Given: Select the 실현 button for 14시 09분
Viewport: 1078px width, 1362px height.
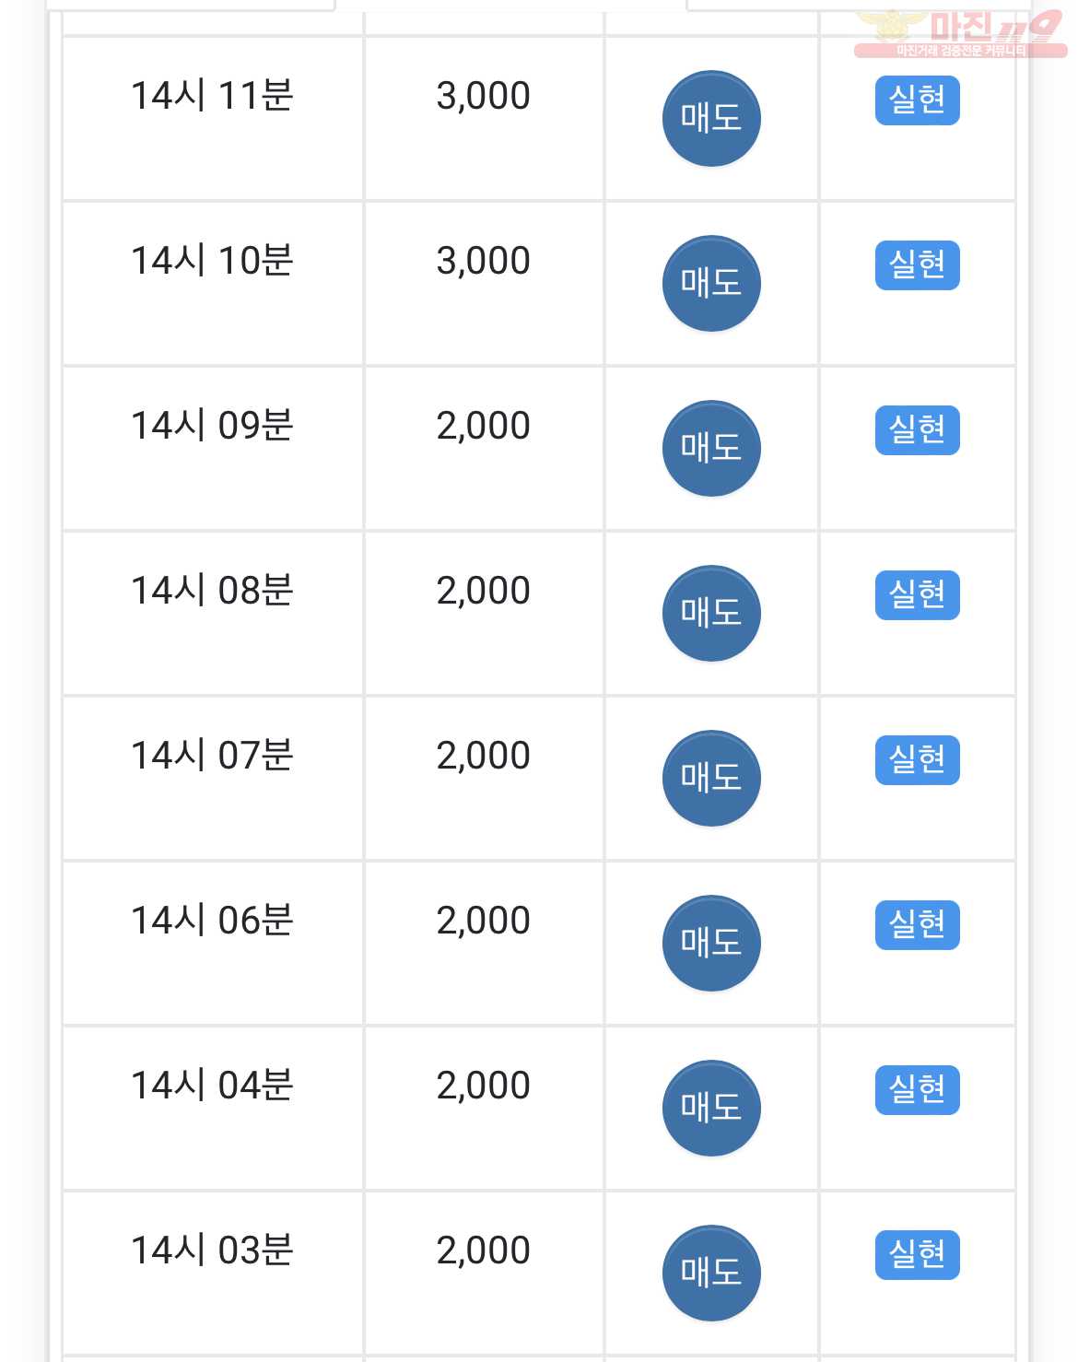Looking at the screenshot, I should pyautogui.click(x=918, y=430).
